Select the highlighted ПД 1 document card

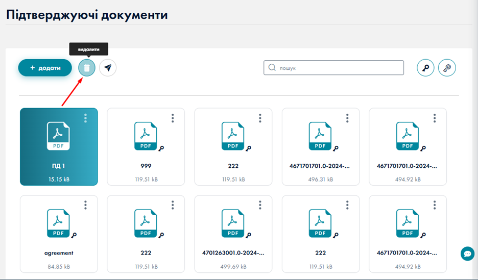(59, 147)
